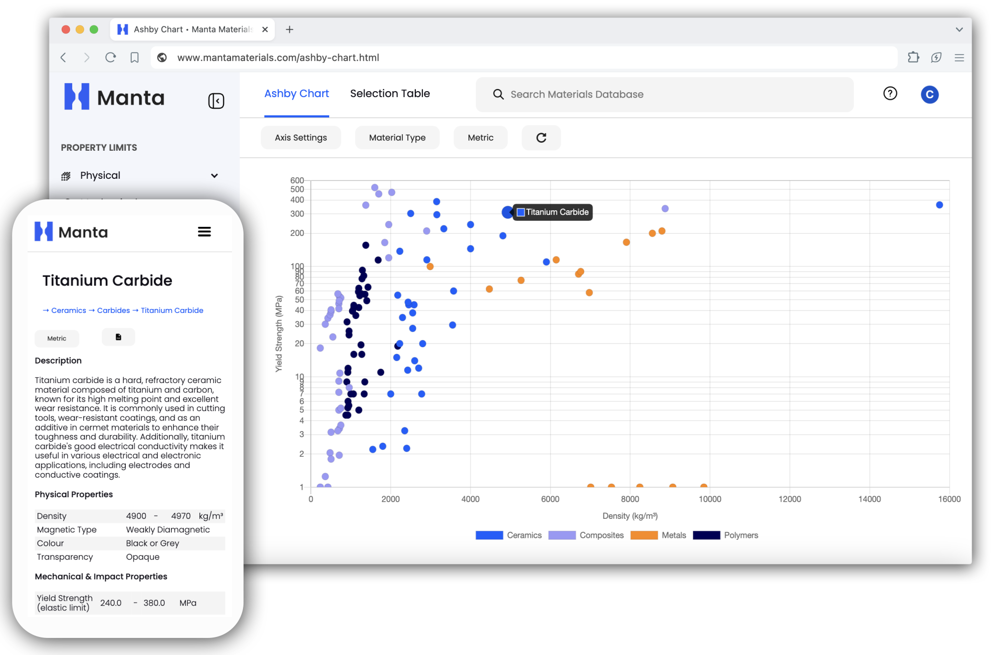Open browser extensions puzzle icon
This screenshot has height=655, width=991.
(913, 58)
